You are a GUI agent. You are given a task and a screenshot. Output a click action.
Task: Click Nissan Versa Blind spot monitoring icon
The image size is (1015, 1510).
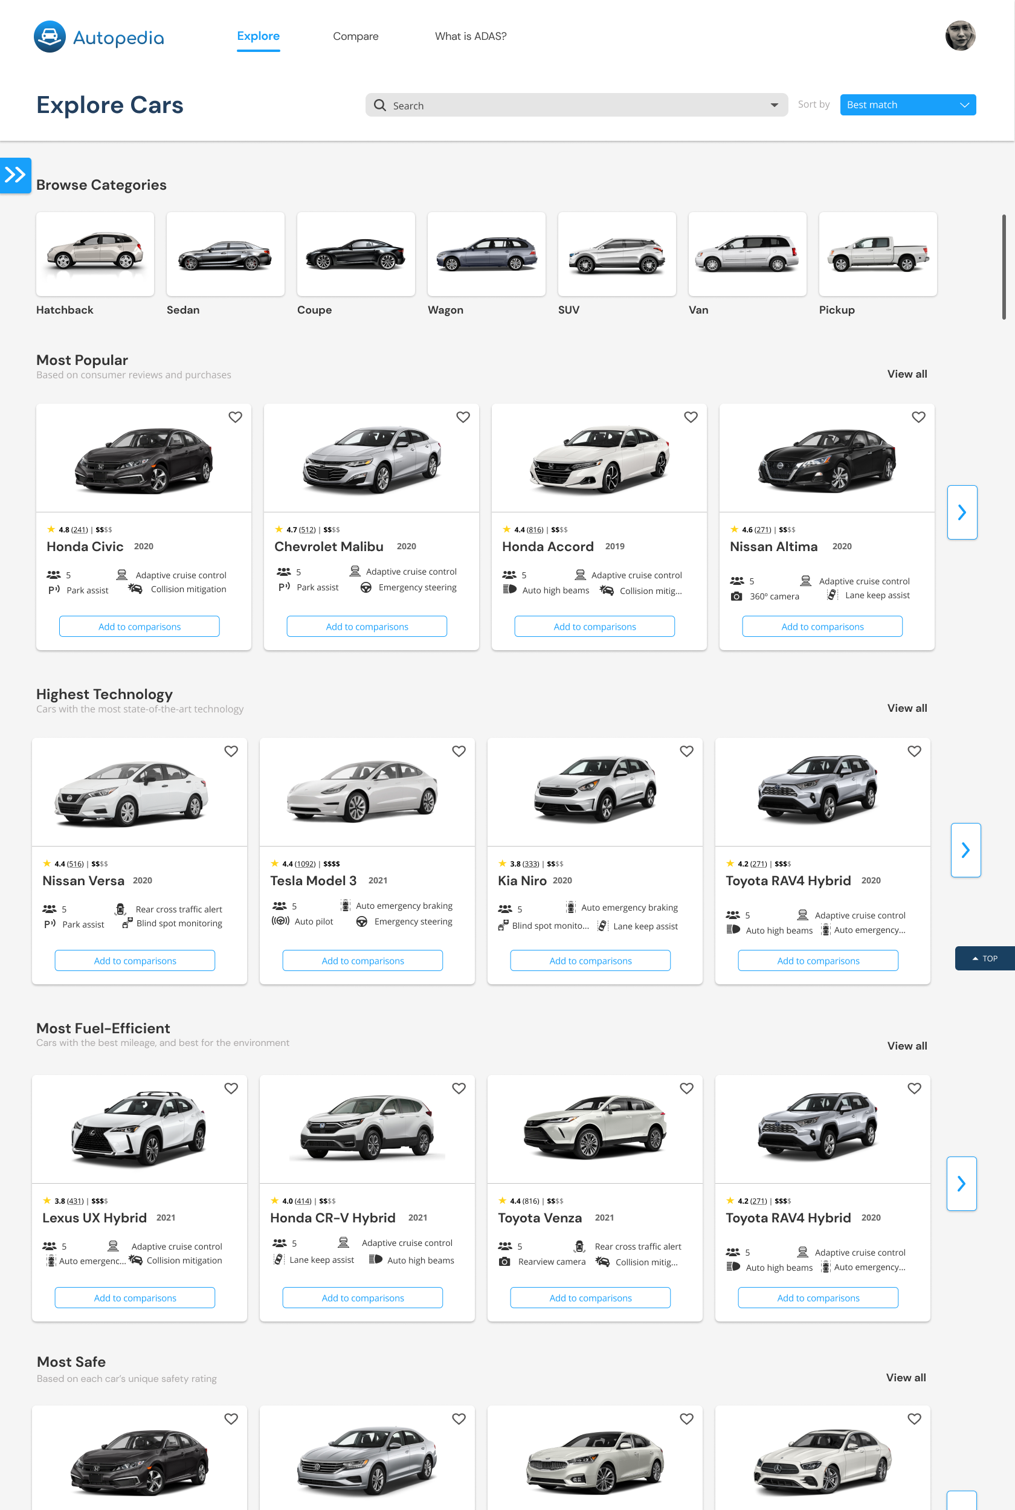tap(127, 924)
